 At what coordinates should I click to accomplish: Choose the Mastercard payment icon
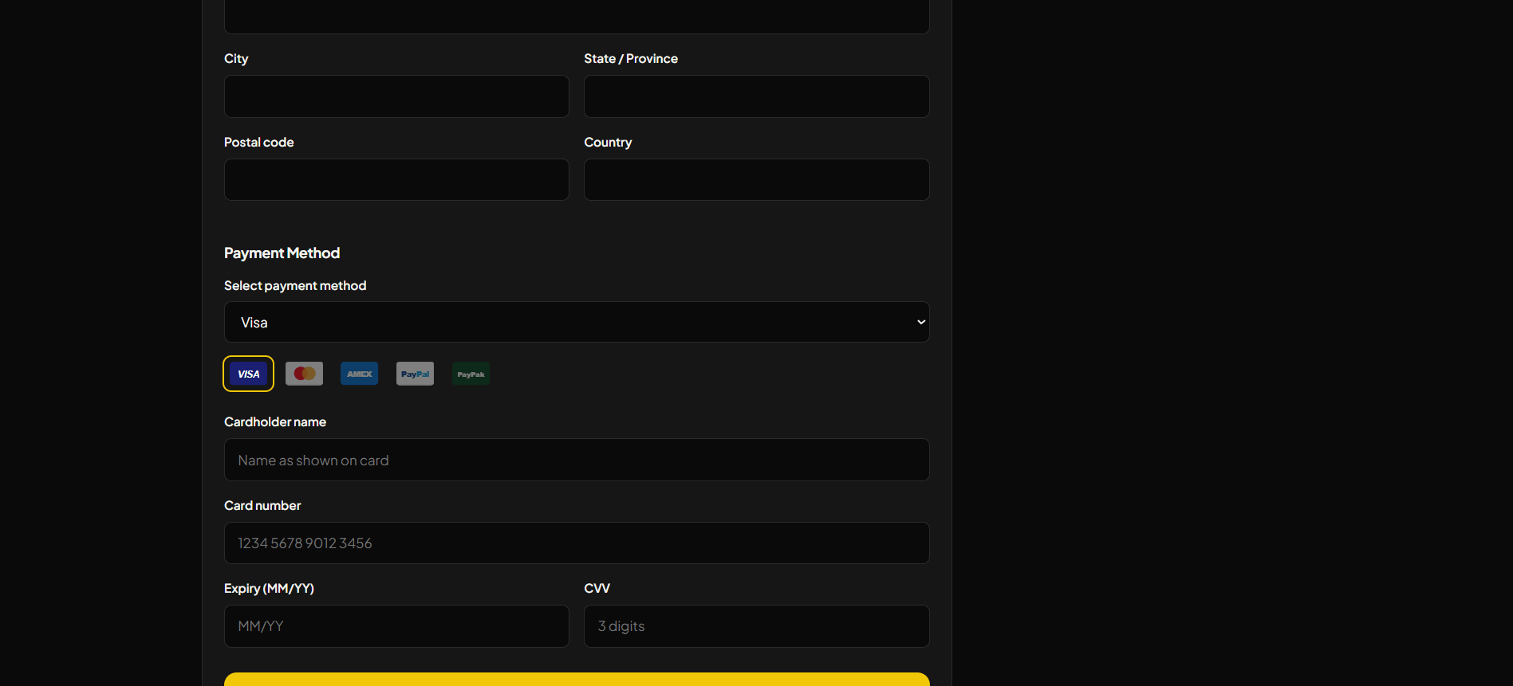pos(304,374)
